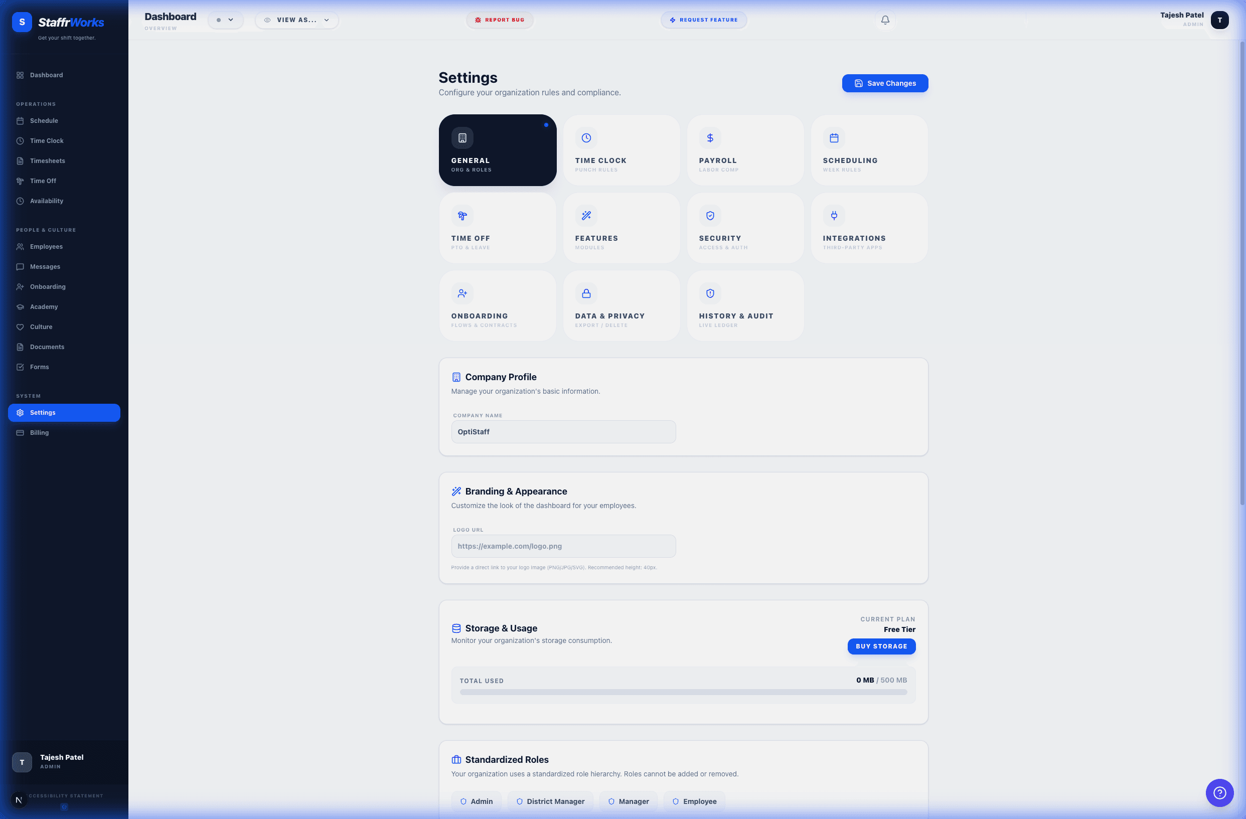This screenshot has width=1246, height=819.
Task: Open the History & Audit live ledger
Action: coord(745,305)
